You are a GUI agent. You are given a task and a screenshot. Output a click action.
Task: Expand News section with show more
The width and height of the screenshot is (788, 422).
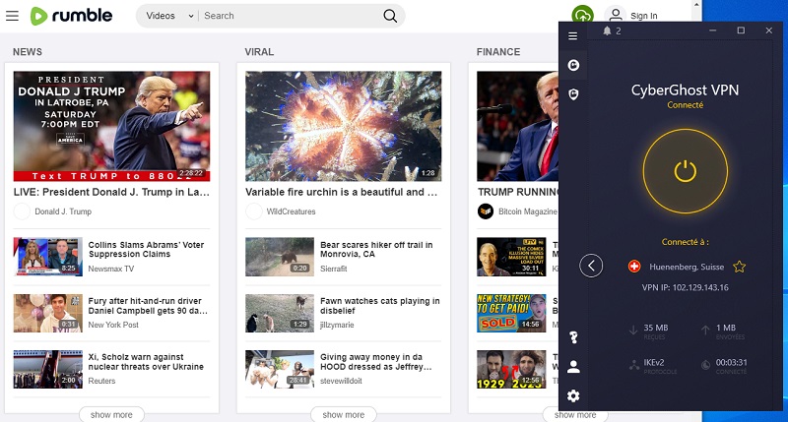click(111, 414)
